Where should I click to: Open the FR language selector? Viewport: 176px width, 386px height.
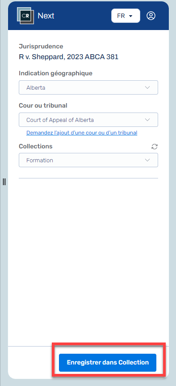coord(126,16)
